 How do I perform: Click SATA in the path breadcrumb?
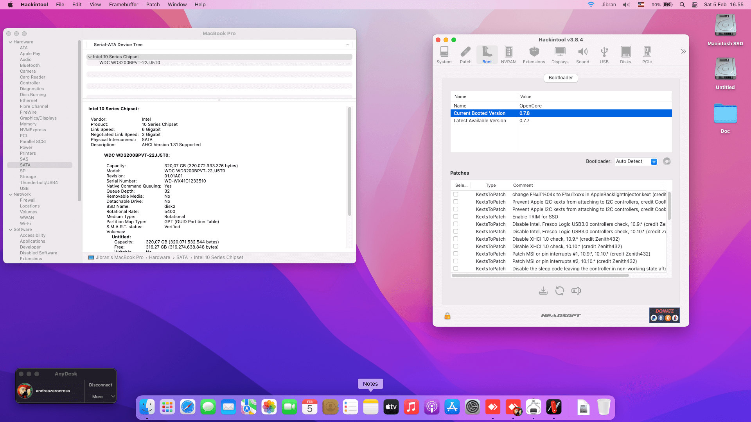coord(182,257)
